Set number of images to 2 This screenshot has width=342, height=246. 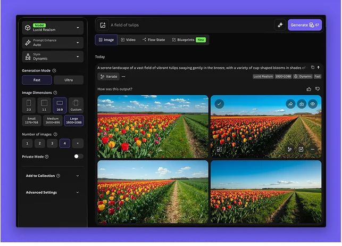pos(40,143)
